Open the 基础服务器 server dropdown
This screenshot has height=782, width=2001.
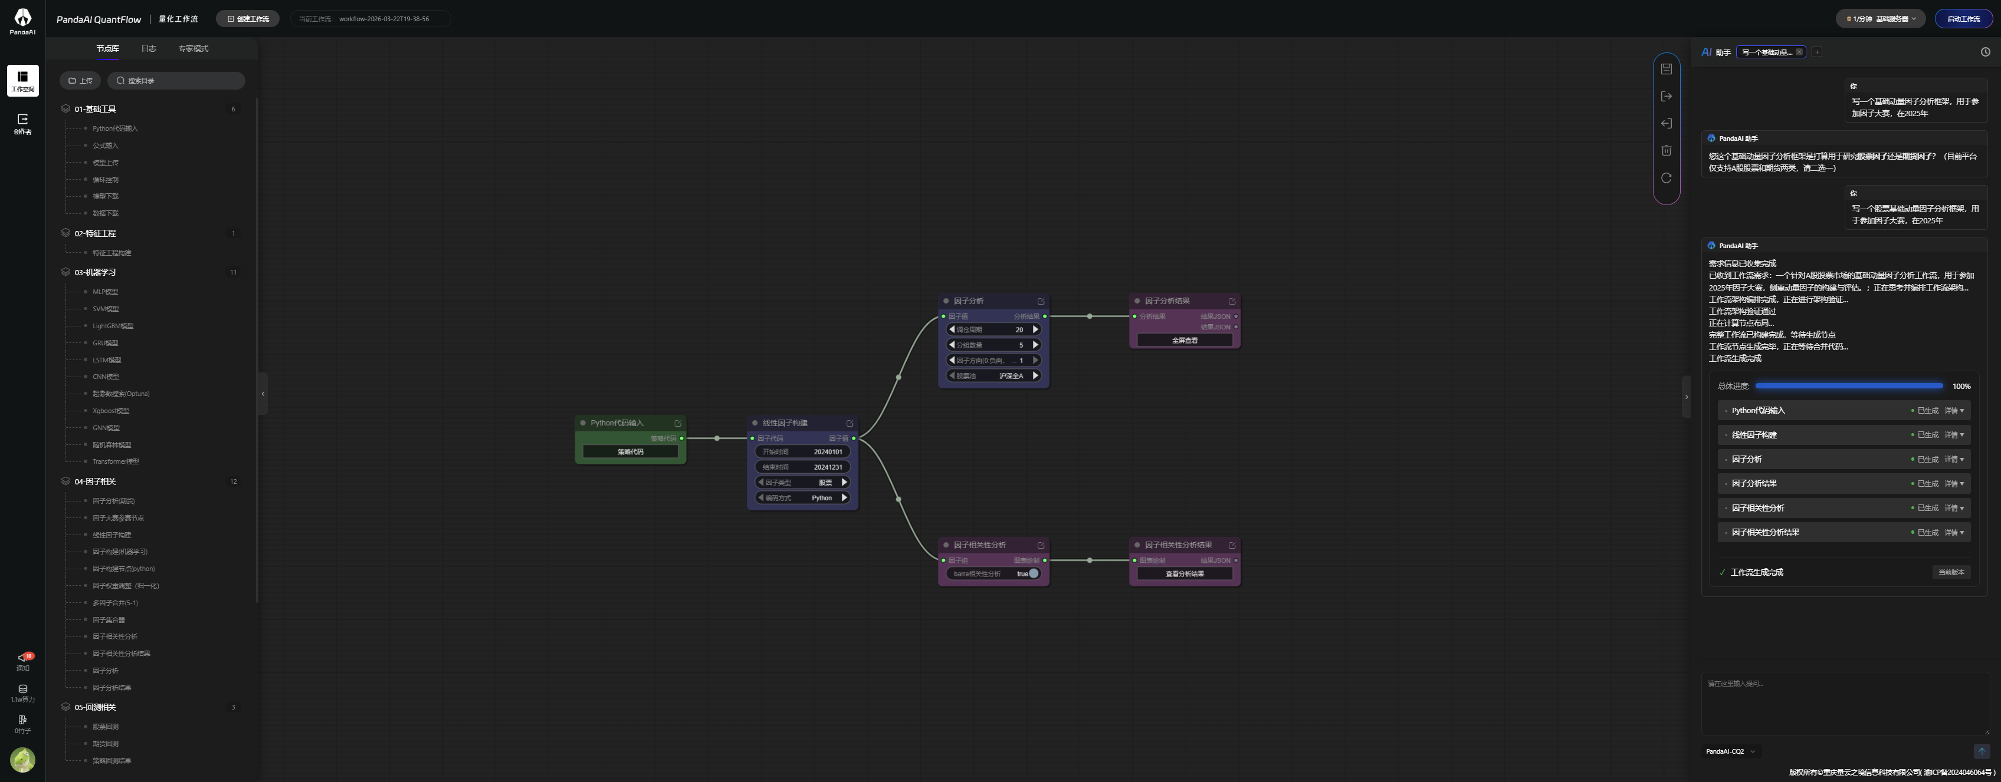click(x=1881, y=19)
